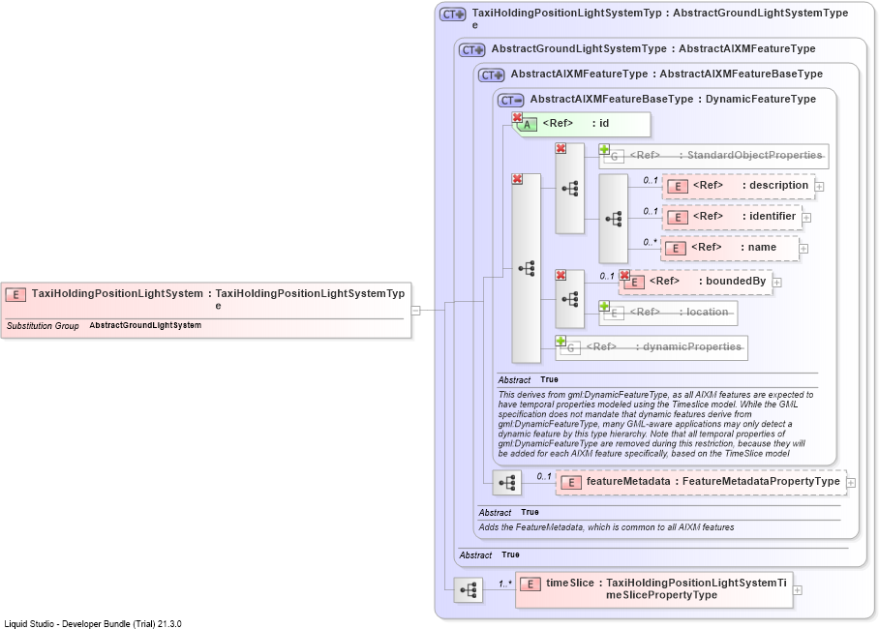Expand the boundedBy element
879x629 pixels.
tap(777, 283)
